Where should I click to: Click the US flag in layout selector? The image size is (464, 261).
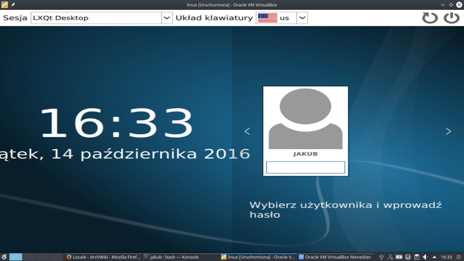click(268, 18)
